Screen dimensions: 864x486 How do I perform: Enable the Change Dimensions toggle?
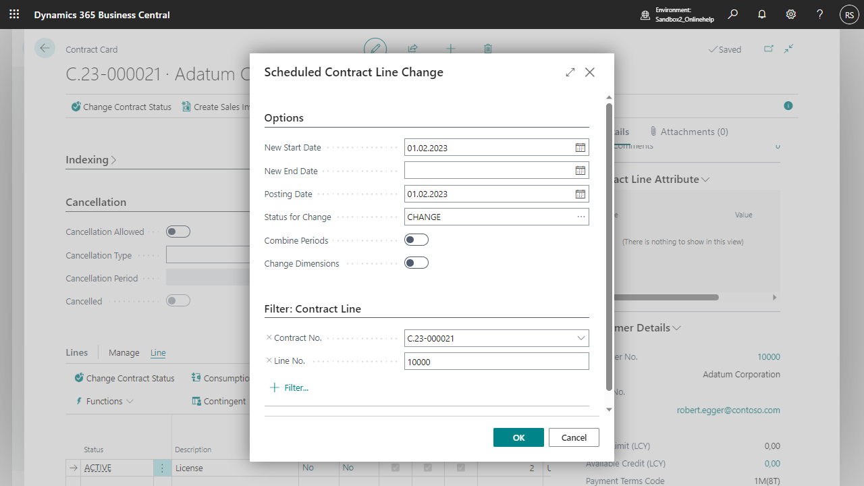[x=416, y=263]
